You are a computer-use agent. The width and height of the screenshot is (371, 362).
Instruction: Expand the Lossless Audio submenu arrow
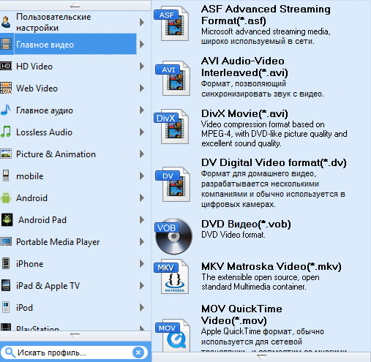pyautogui.click(x=142, y=132)
